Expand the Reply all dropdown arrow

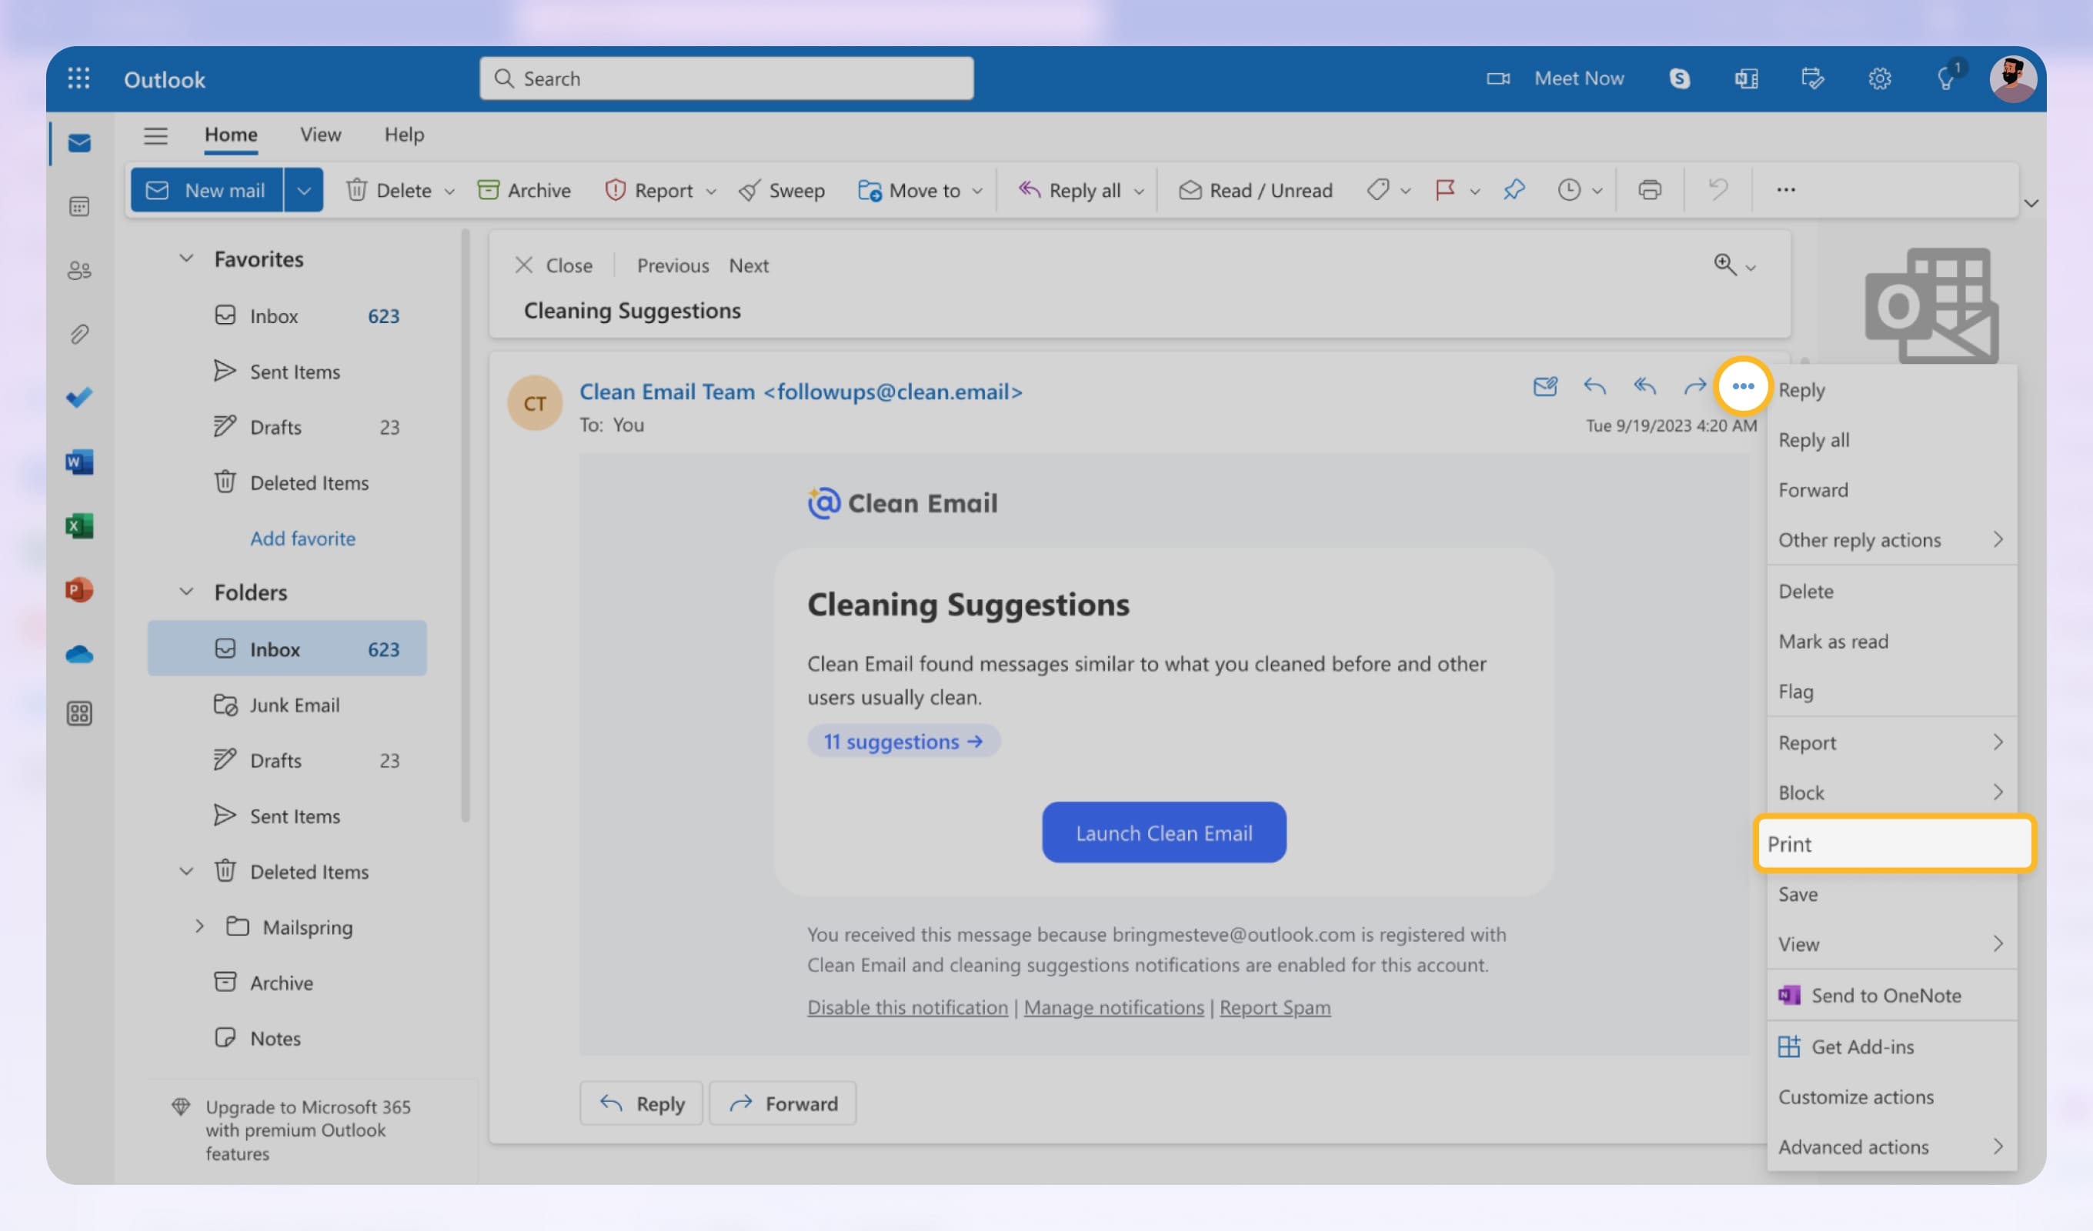(1139, 191)
